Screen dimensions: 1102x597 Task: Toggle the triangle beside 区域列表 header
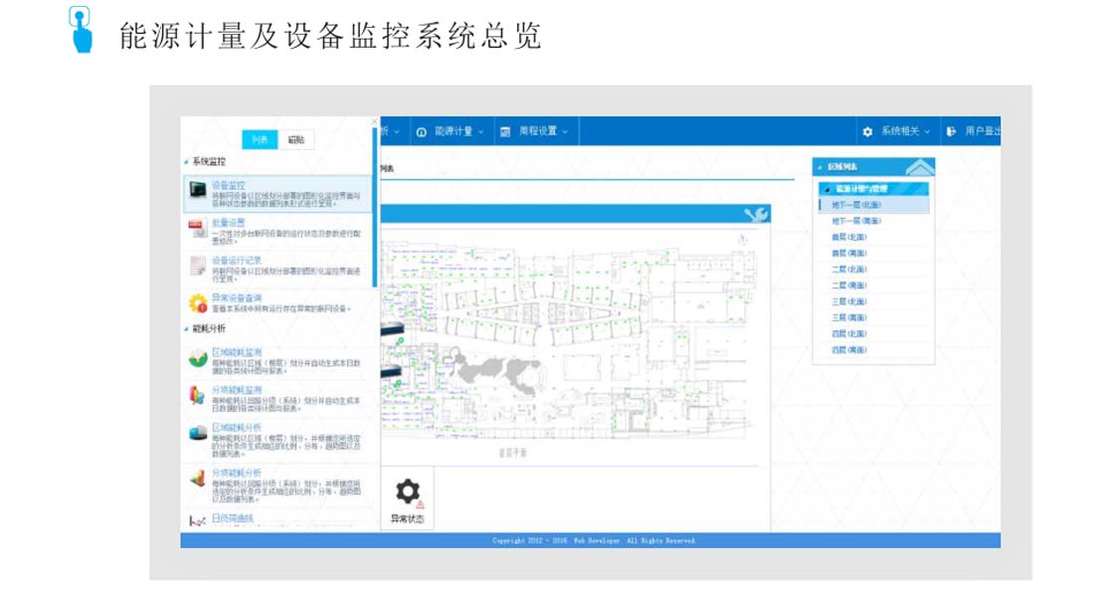(820, 167)
